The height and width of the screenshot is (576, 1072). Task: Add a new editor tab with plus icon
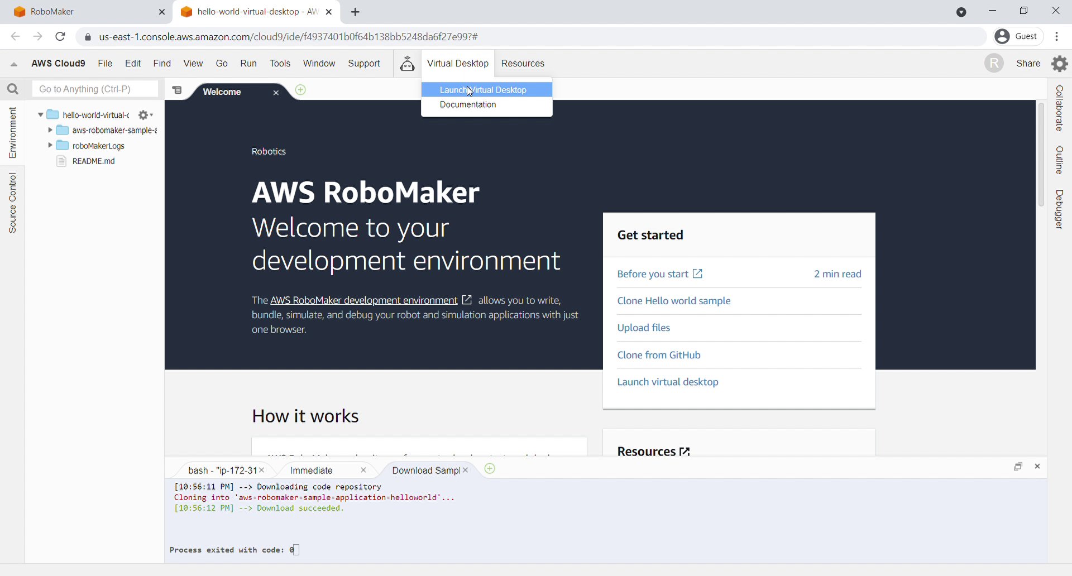click(300, 90)
